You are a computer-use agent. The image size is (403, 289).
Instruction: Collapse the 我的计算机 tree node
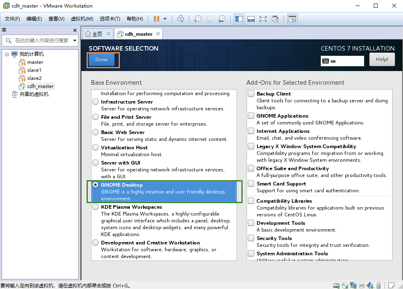pyautogui.click(x=7, y=54)
